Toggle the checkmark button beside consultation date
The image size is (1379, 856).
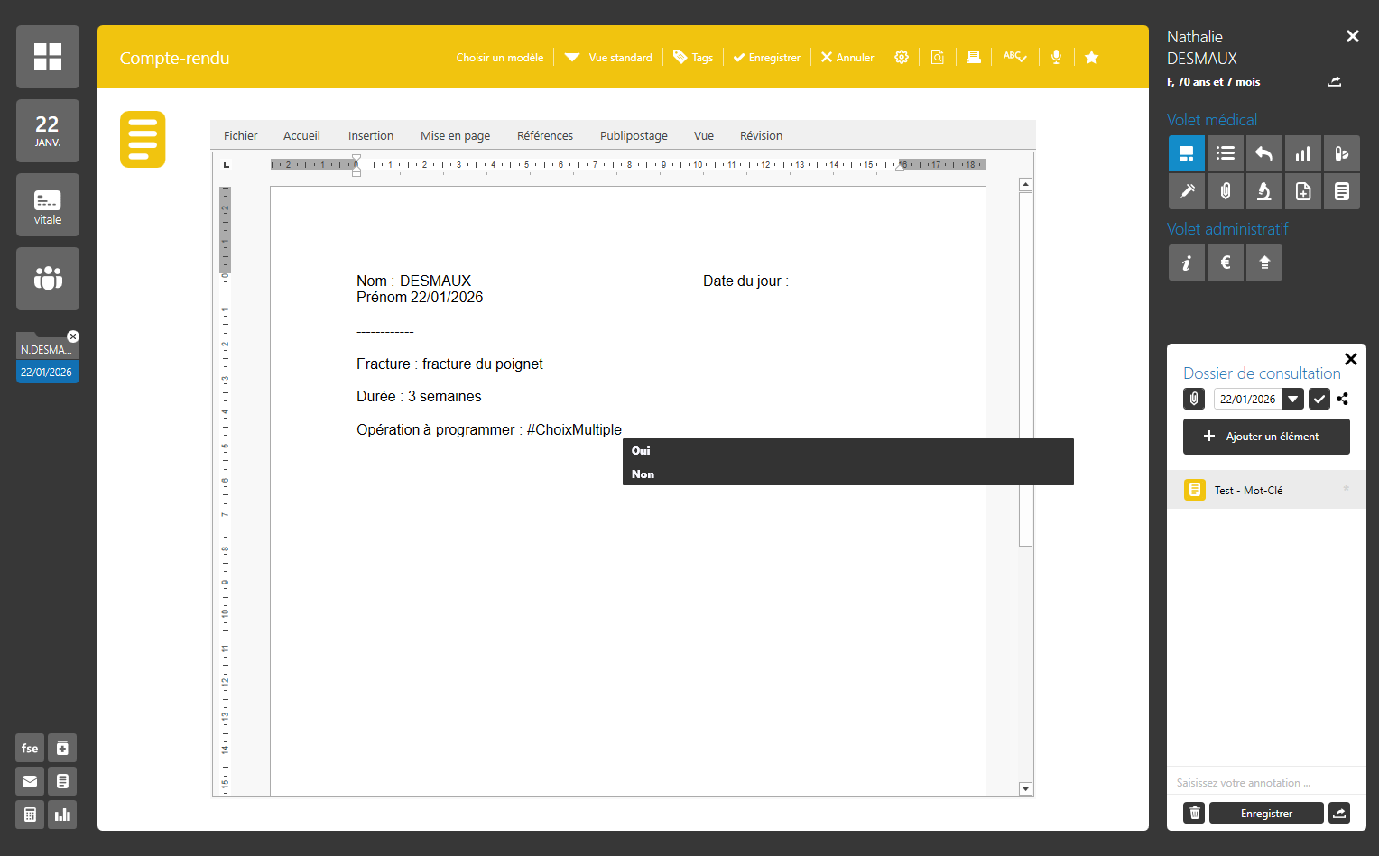point(1319,399)
